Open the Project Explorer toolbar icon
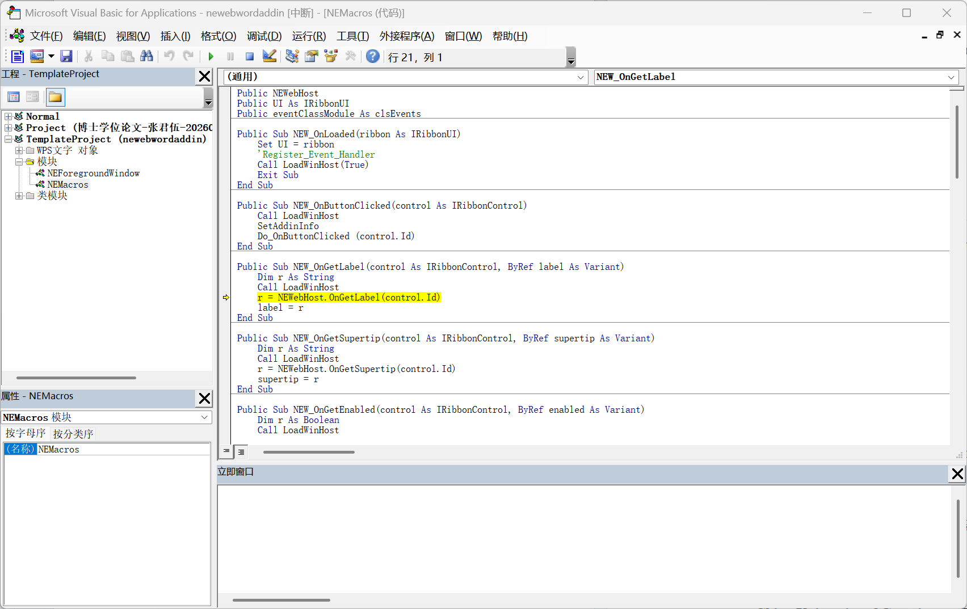The height and width of the screenshot is (609, 967). point(292,56)
